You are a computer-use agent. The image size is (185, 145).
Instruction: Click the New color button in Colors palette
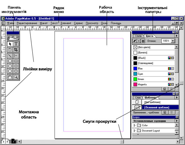[x=165, y=89]
